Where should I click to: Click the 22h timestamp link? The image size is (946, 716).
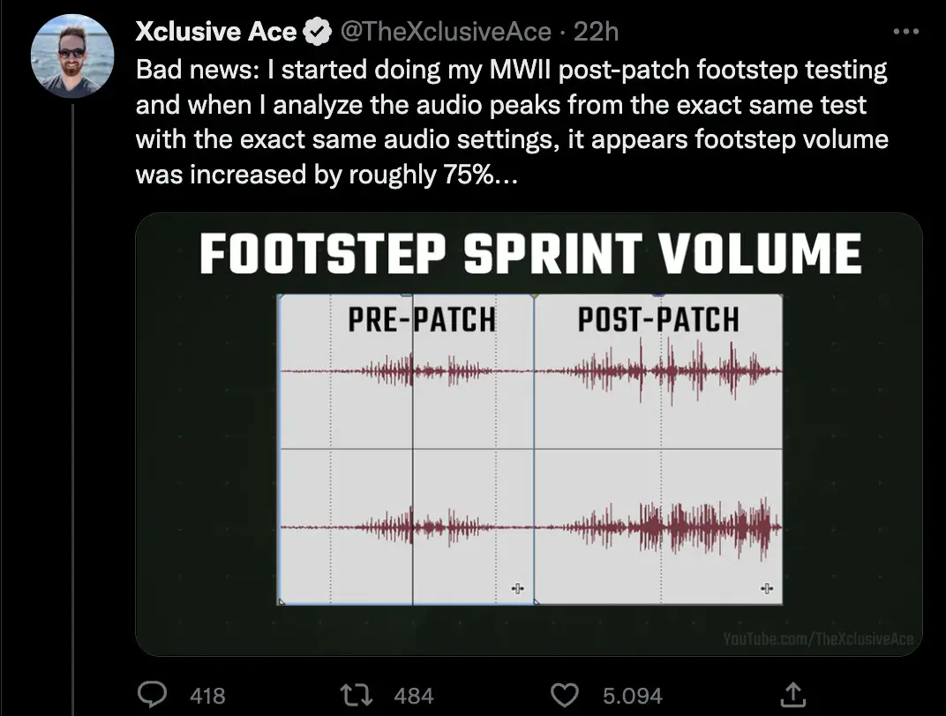pos(596,32)
